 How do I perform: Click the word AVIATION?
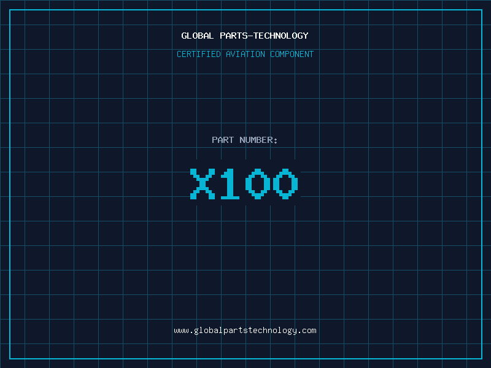coord(245,54)
